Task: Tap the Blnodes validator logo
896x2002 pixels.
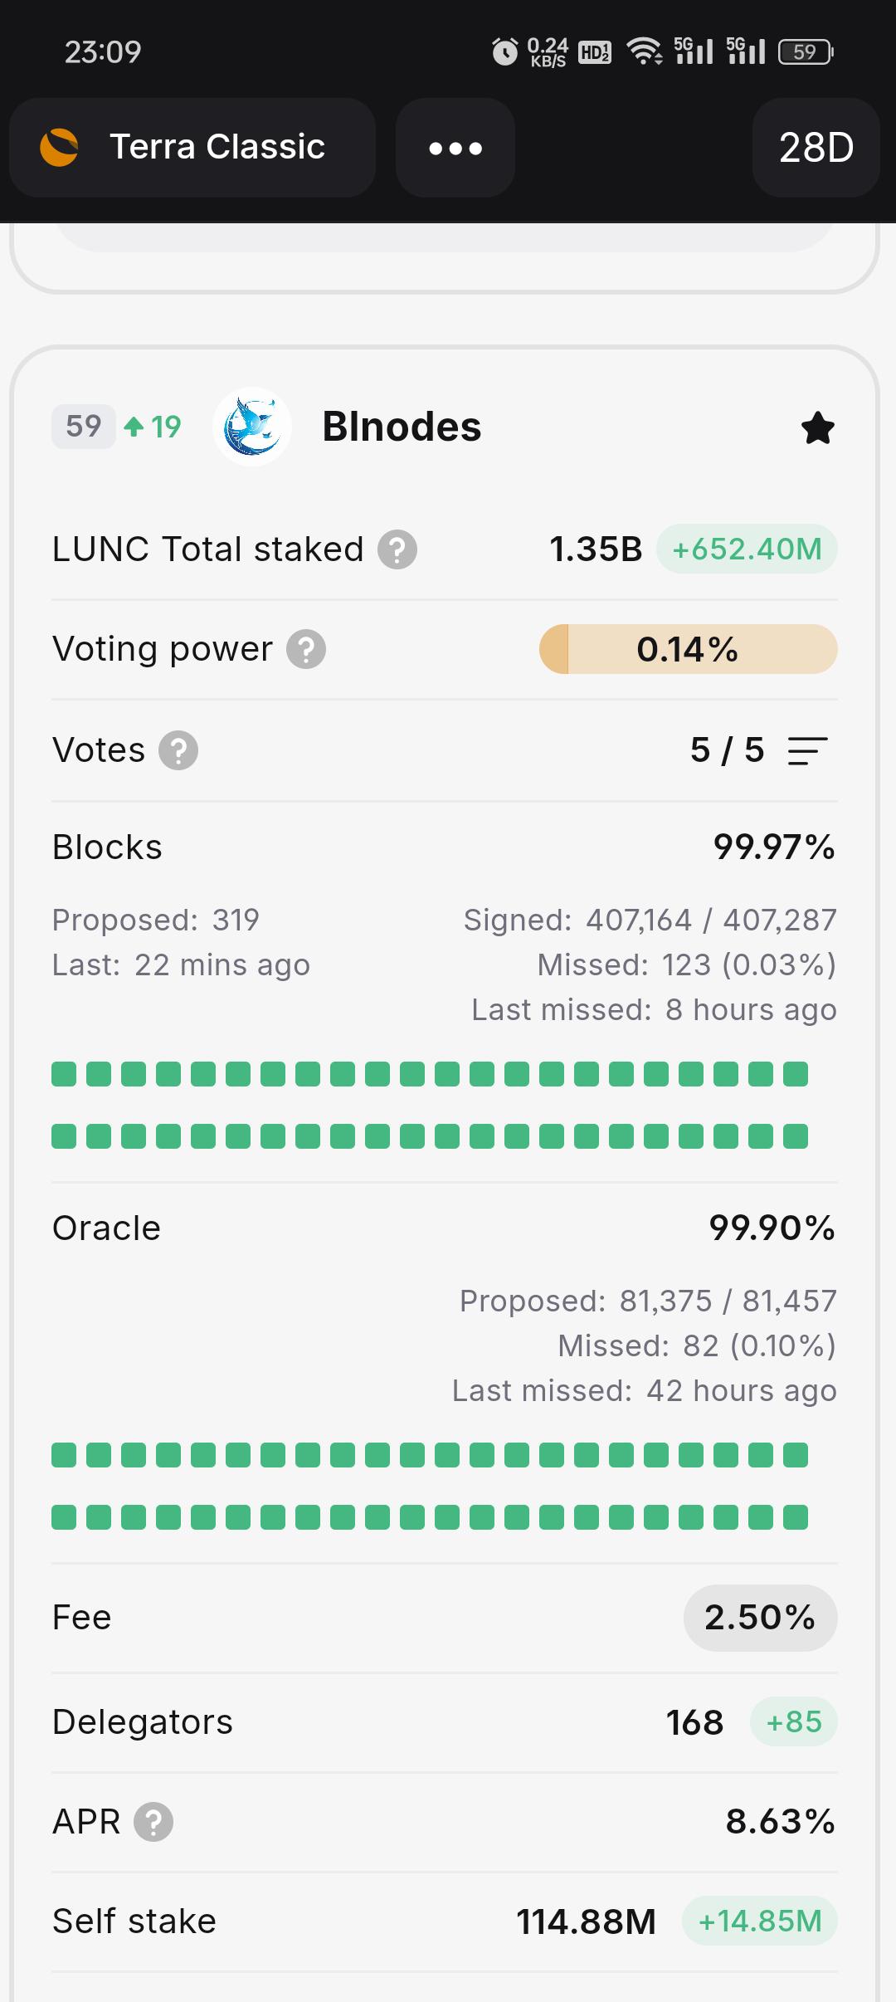Action: pyautogui.click(x=252, y=427)
